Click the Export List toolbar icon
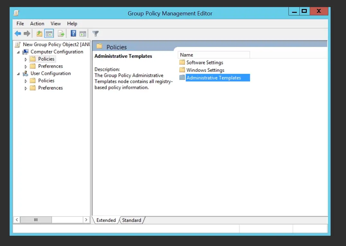This screenshot has height=246, width=346. [x=61, y=34]
